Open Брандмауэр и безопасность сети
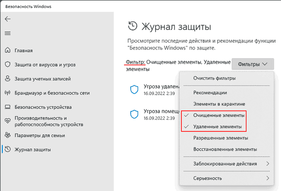The width and height of the screenshot is (281, 191). [52, 93]
